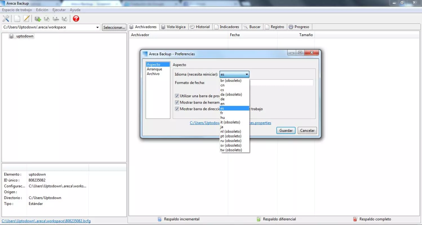Image resolution: width=422 pixels, height=225 pixels.
Task: Click the Seleccionar... button
Action: 114,28
